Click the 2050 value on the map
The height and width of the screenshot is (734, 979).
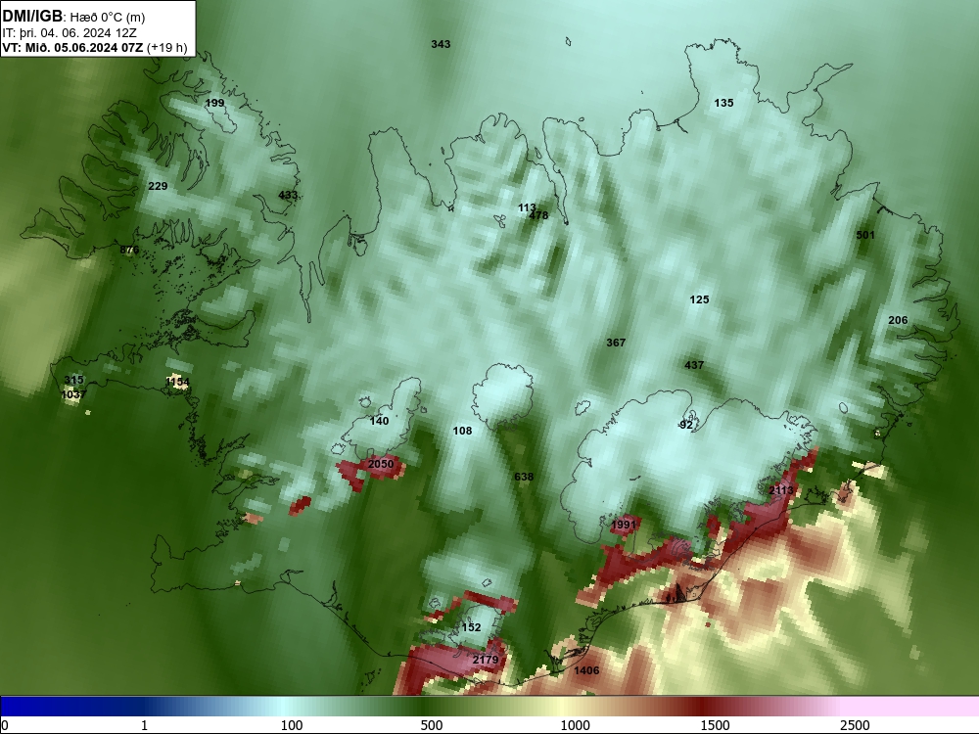click(381, 464)
